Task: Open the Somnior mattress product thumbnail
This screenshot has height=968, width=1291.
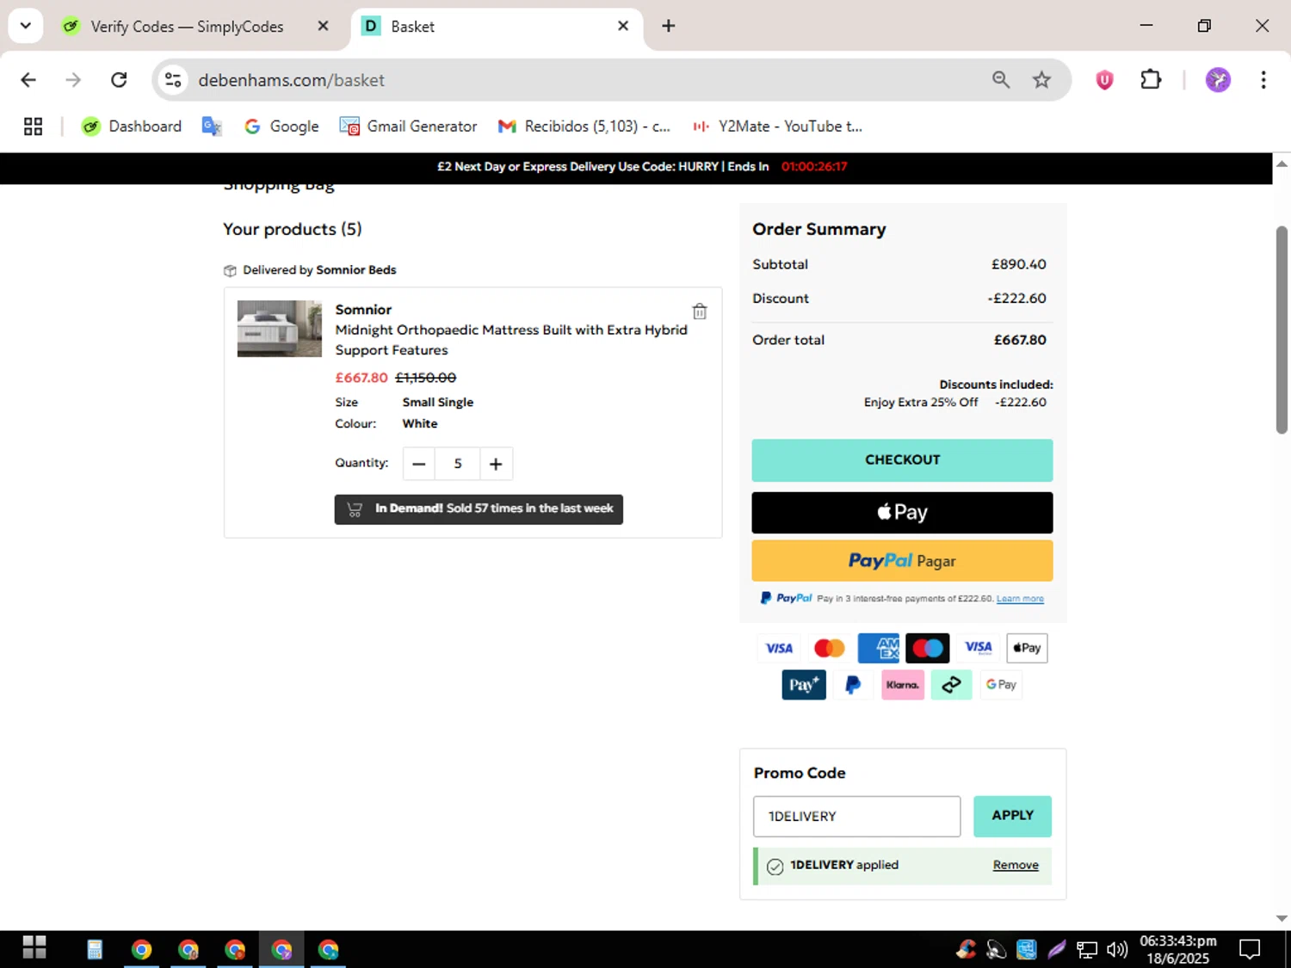Action: click(280, 328)
